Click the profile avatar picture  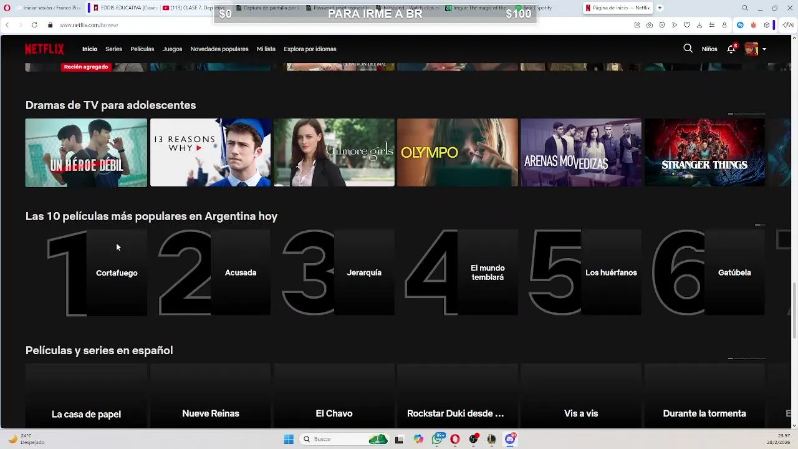point(751,49)
